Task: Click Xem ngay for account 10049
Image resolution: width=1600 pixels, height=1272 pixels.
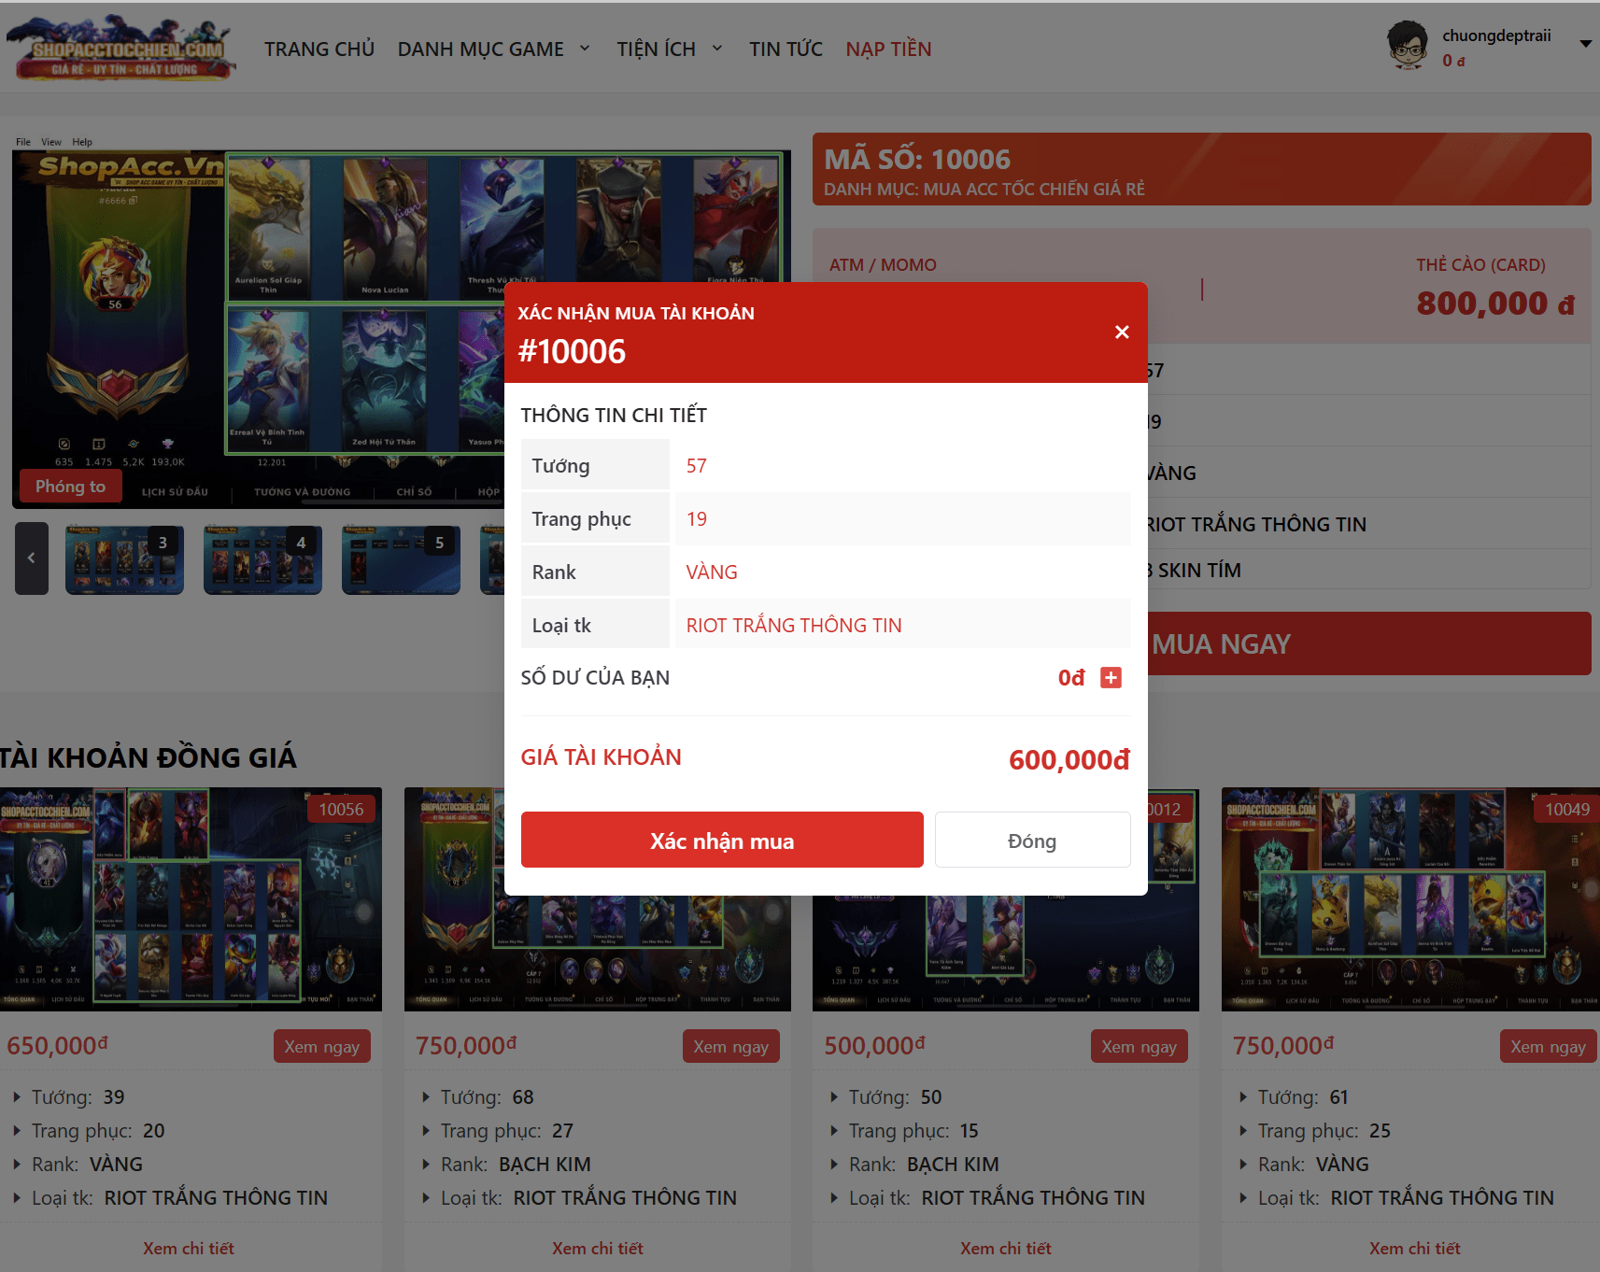Action: click(x=1548, y=1046)
